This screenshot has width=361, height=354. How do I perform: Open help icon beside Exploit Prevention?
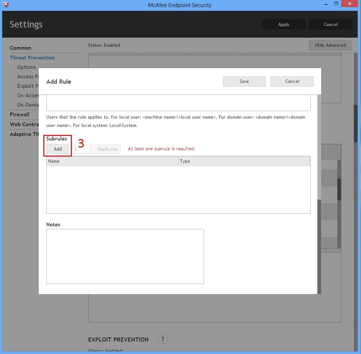[162, 339]
